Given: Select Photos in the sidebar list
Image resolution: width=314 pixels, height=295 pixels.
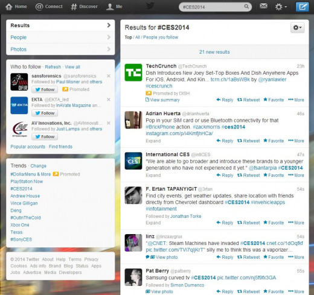Looking at the screenshot, I should point(60,49).
